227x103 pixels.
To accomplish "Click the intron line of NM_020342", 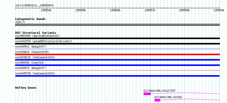I will (190, 99).
